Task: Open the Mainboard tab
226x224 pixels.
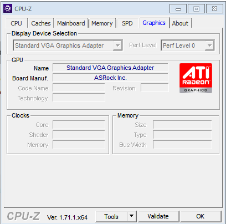Action: pos(71,23)
